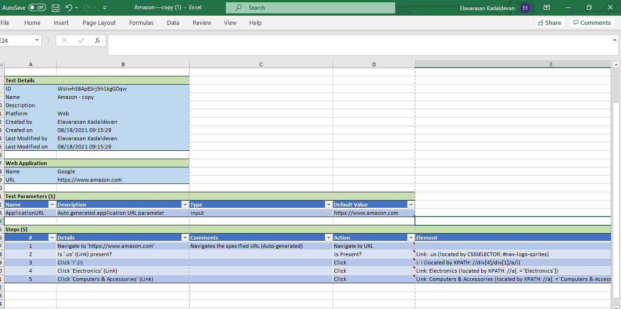Screen dimensions: 621x309
Task: Click the Insert Function fx icon
Action: click(x=98, y=40)
